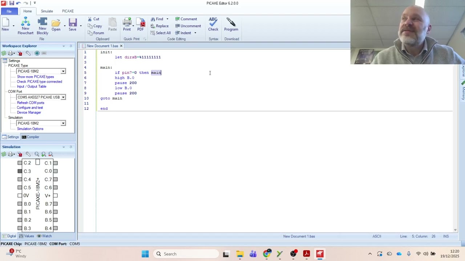Open the Replace tool

(x=159, y=26)
